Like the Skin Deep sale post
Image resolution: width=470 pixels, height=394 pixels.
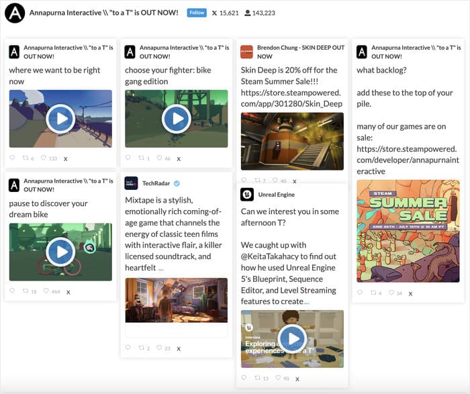(275, 180)
